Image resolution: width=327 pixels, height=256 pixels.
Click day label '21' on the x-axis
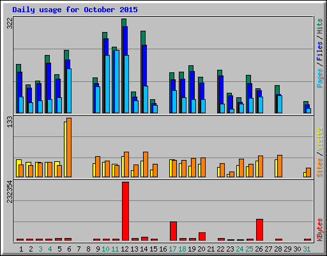(211, 249)
